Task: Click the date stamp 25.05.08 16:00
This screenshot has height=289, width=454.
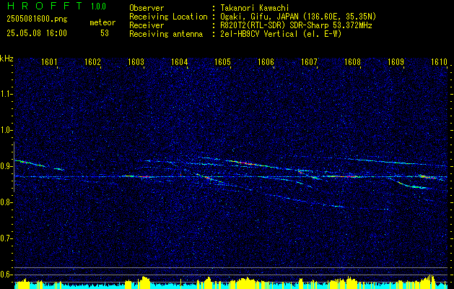Action: pyautogui.click(x=37, y=33)
